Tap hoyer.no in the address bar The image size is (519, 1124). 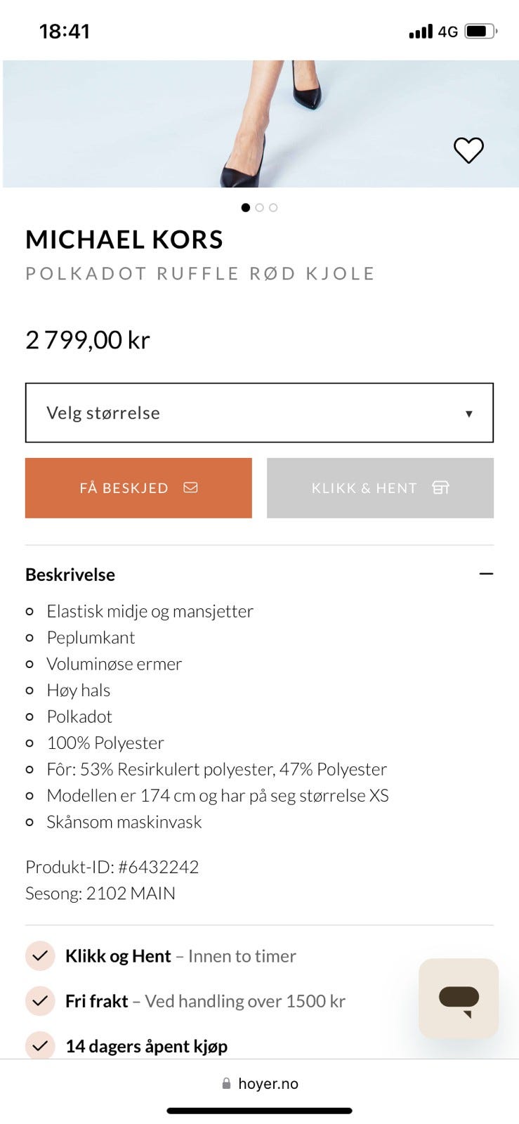pos(270,1083)
